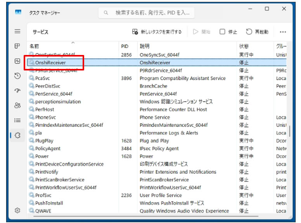Image resolution: width=301 pixels, height=223 pixels.
Task: Click PID 2856 cell
Action: (126, 55)
